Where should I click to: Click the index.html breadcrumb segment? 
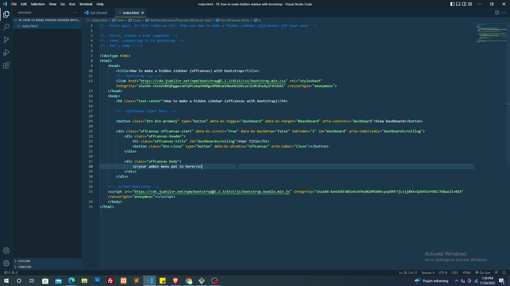click(98, 20)
